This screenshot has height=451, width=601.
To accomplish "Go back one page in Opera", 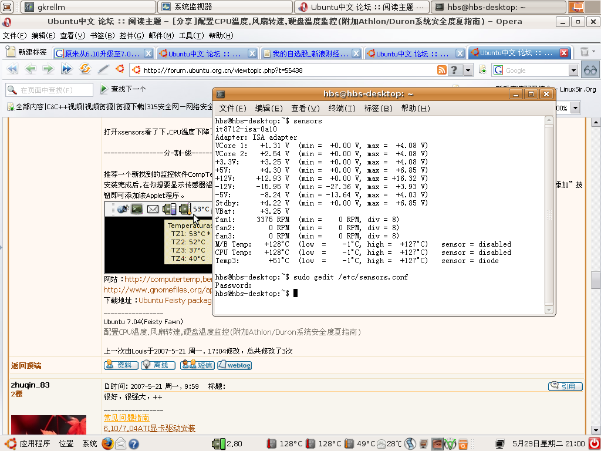I will [31, 69].
